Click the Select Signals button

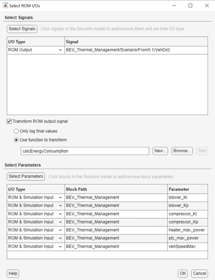point(22,29)
